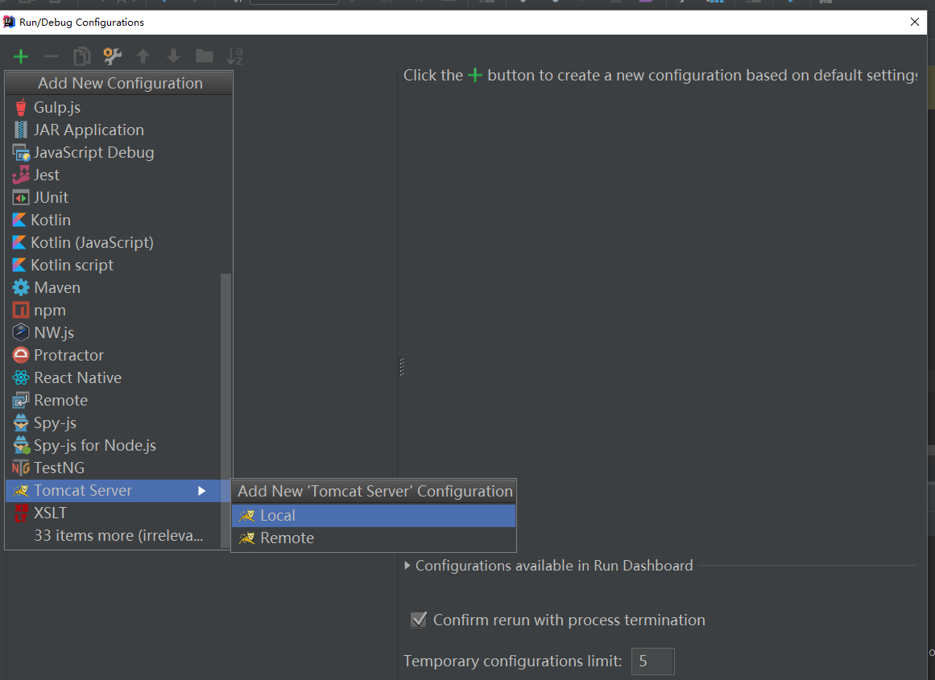
Task: Click the TestNG icon
Action: pyautogui.click(x=21, y=468)
